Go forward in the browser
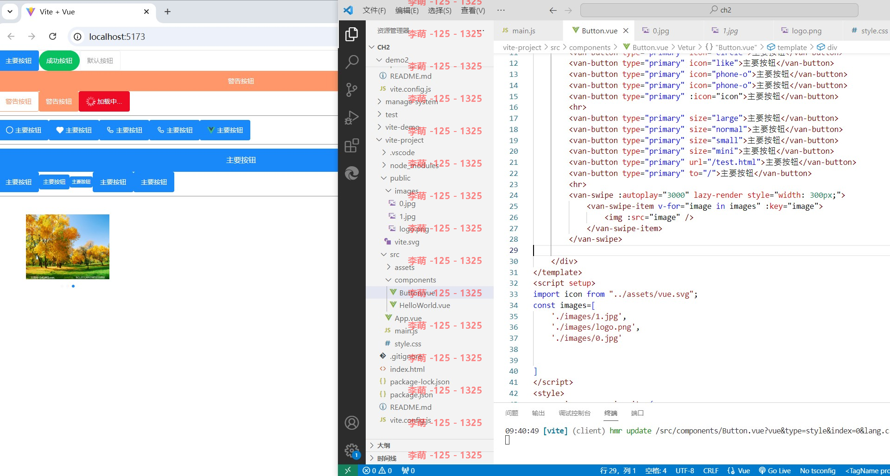This screenshot has height=476, width=890. pos(32,36)
